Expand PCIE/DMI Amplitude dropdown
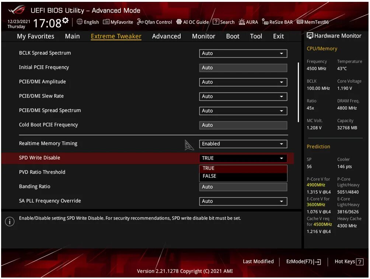Image resolution: width=370 pixels, height=279 pixels. coord(243,82)
